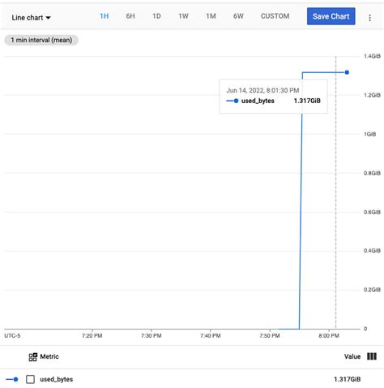Screen dimensions: 384x388
Task: Click the data point at line end
Action: point(347,72)
